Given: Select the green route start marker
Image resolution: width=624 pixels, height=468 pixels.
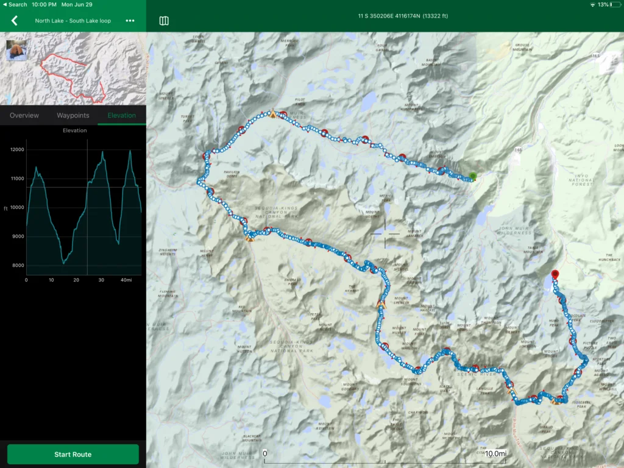Looking at the screenshot, I should (473, 176).
